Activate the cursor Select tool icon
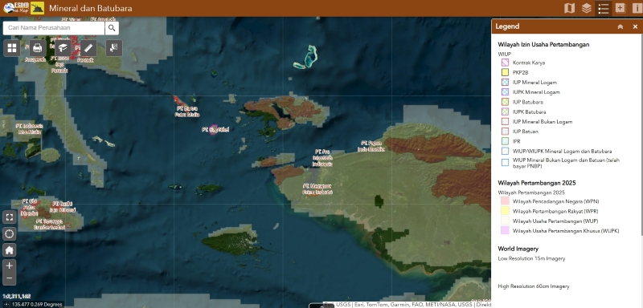The image size is (643, 308). 113,48
